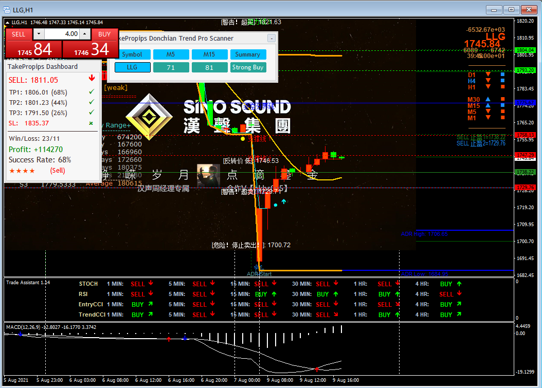The width and height of the screenshot is (542, 388).
Task: Click the M15 scanner column header
Action: (209, 54)
